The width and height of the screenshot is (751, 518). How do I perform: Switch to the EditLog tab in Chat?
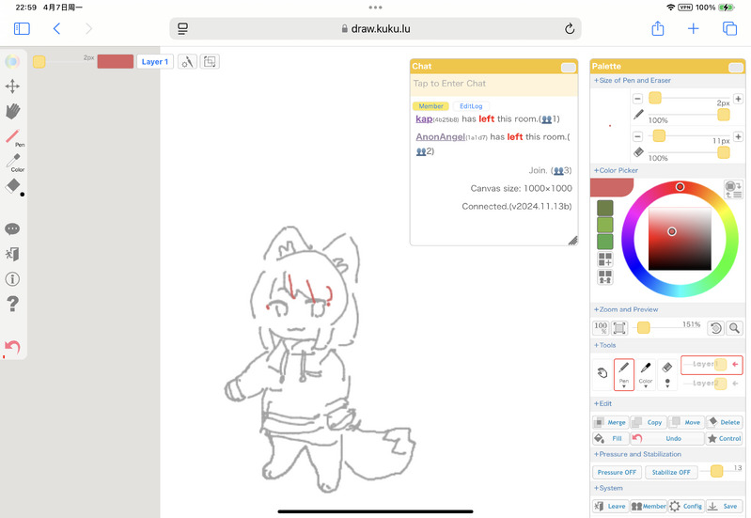[x=471, y=106]
